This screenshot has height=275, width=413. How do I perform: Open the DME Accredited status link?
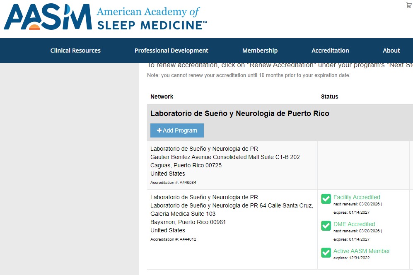pos(354,224)
